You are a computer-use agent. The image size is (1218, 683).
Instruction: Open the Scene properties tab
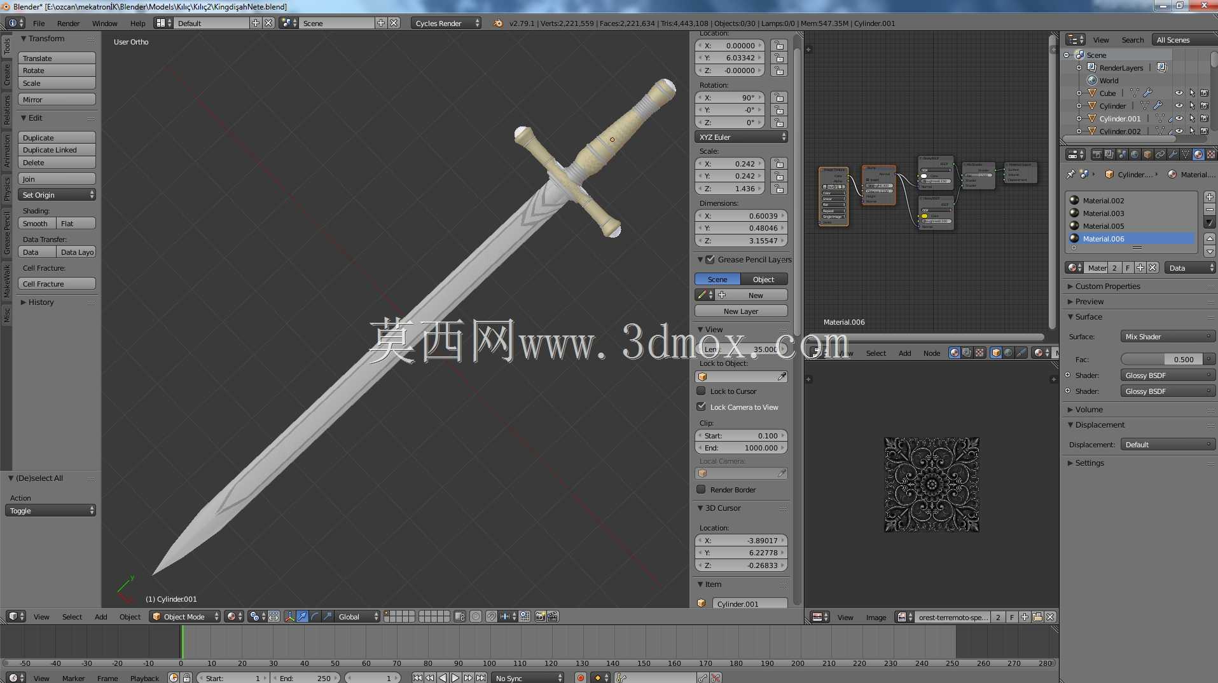click(1122, 154)
